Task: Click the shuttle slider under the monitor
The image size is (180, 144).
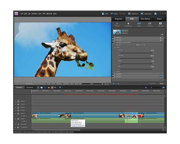Action: click(x=92, y=84)
